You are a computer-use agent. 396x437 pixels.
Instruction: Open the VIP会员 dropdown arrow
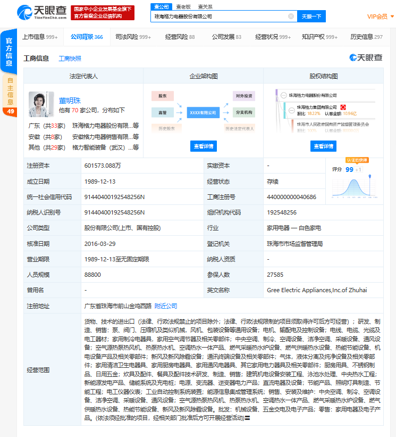pyautogui.click(x=392, y=17)
